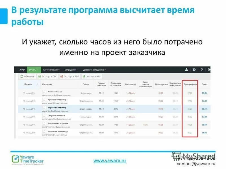Open the www.yaware.ru link
This screenshot has width=226, height=169.
[110, 160]
